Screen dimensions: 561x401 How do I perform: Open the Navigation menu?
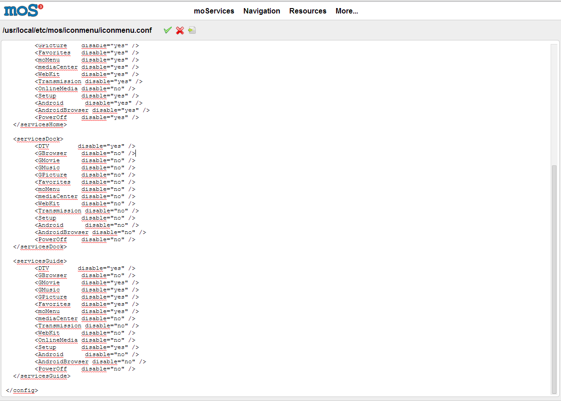coord(261,11)
